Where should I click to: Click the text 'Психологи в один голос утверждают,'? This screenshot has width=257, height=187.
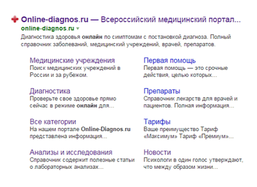coord(193,160)
